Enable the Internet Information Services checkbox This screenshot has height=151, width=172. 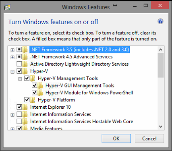[19, 114]
